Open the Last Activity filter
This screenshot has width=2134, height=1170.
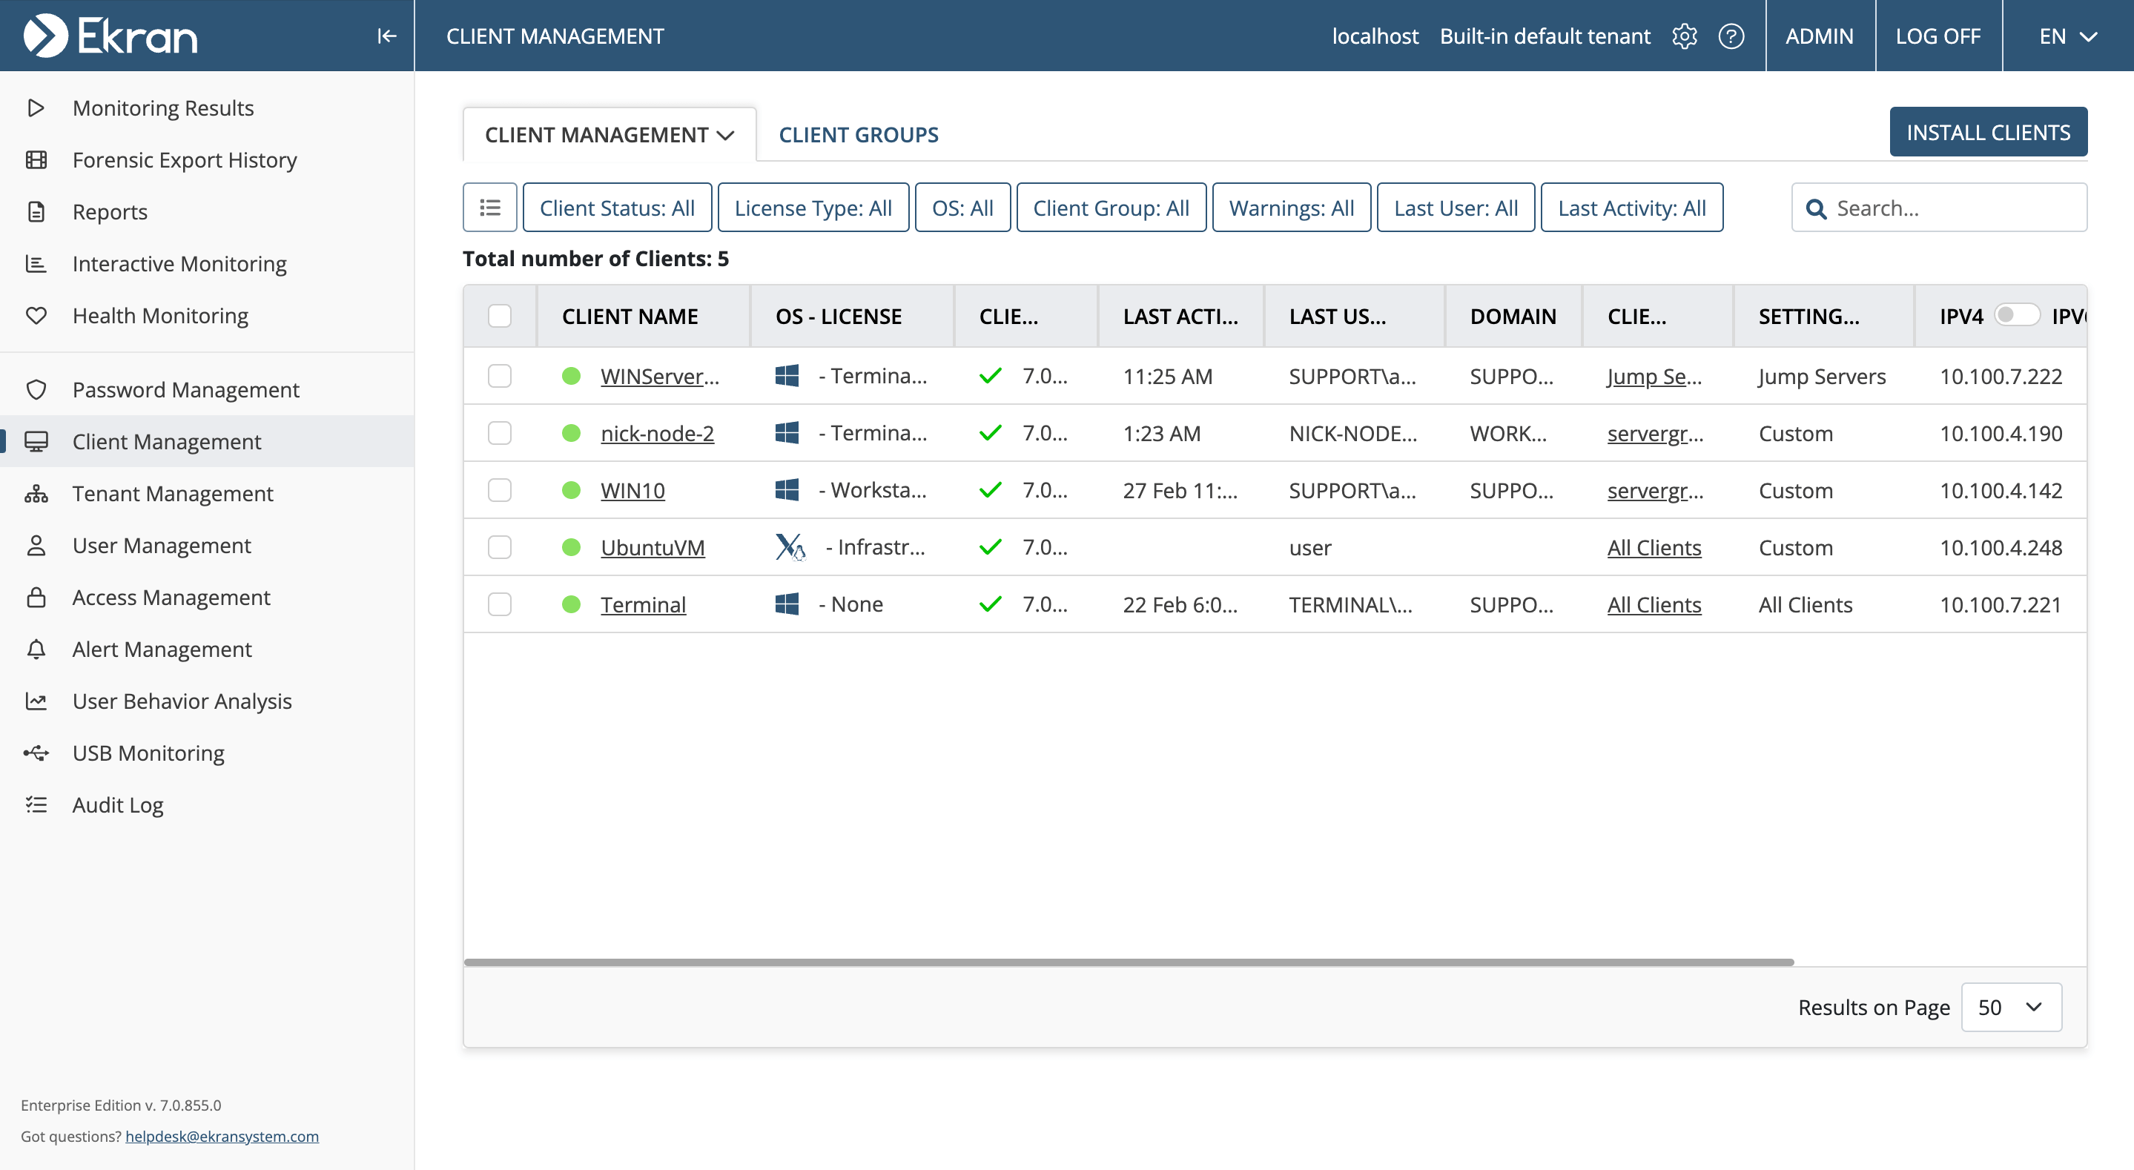point(1632,207)
